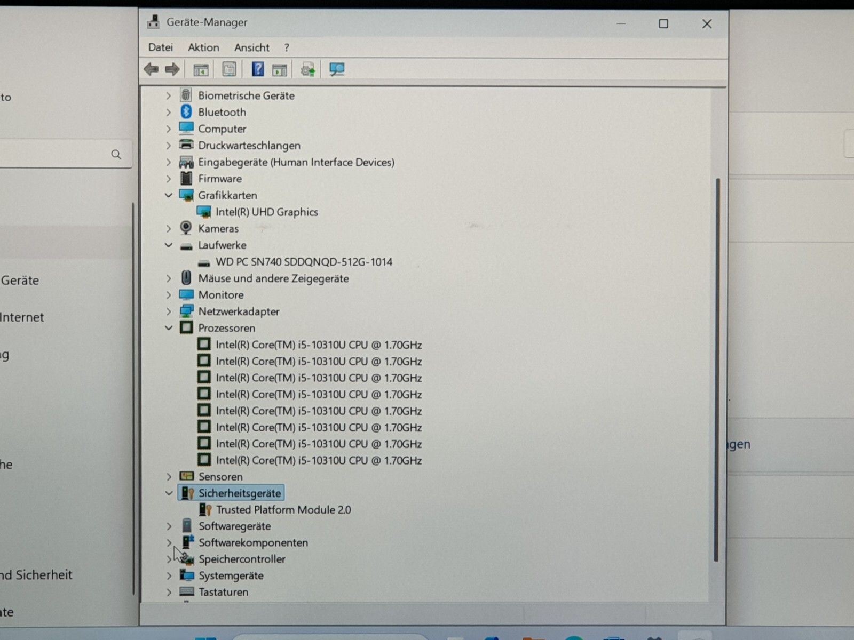Image resolution: width=854 pixels, height=640 pixels.
Task: Click the Geräte-Manager title bar icon
Action: pyautogui.click(x=154, y=22)
